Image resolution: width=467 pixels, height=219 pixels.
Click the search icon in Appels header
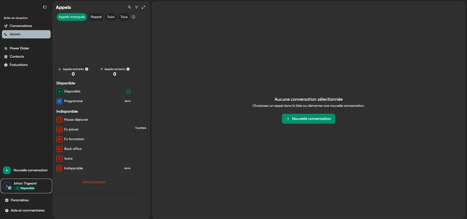point(129,7)
